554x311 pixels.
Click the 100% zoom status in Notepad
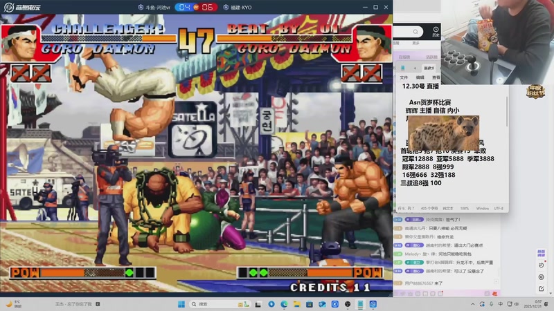pyautogui.click(x=464, y=209)
